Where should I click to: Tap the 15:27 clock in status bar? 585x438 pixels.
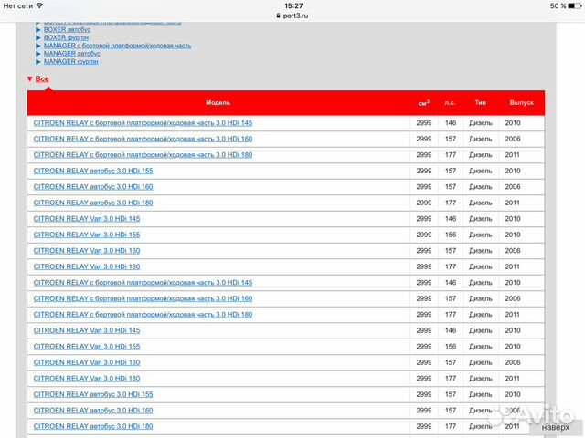(292, 5)
